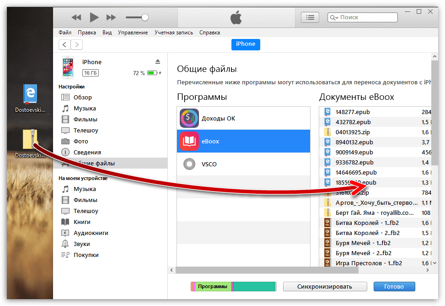
Task: Click the horizontal scrollbar right arrow
Action: coord(428,270)
